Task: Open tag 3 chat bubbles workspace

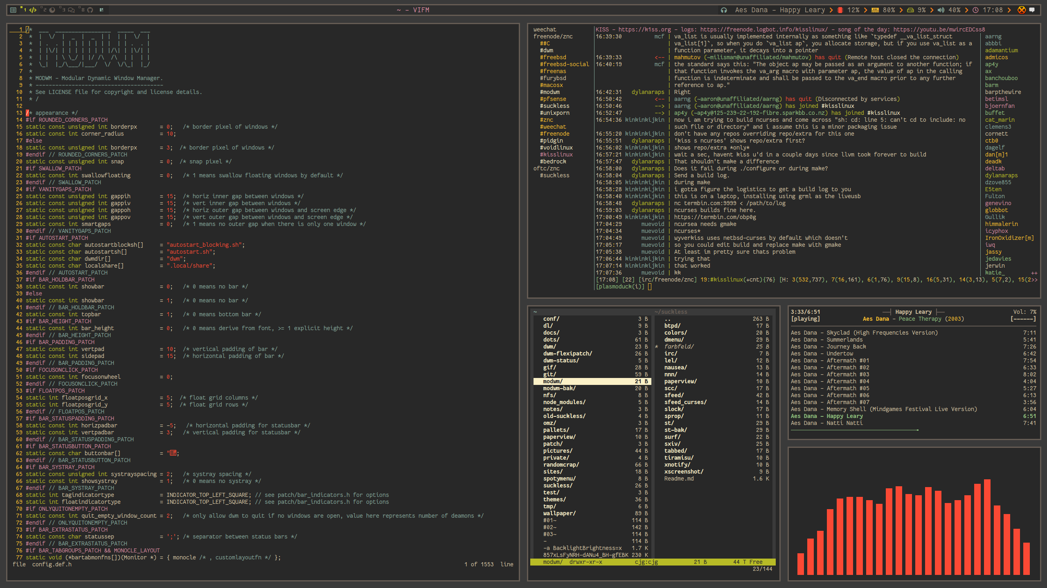Action: coord(71,10)
